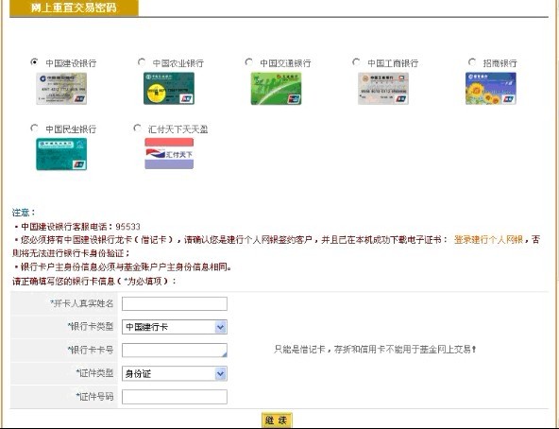Click the 银行卡户主身份信息 notice line
The image size is (559, 429).
pyautogui.click(x=123, y=267)
